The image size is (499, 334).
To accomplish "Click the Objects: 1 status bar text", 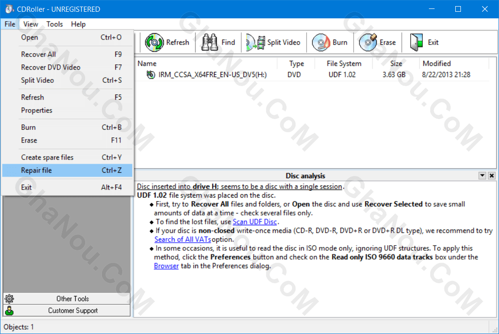I will point(19,327).
